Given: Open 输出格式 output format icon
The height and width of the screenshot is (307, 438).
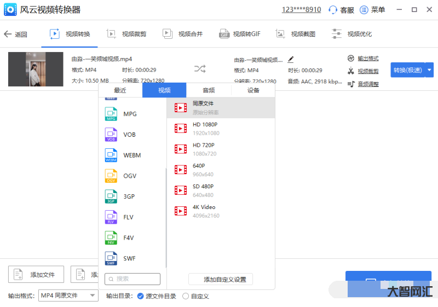Looking at the screenshot, I should [351, 59].
